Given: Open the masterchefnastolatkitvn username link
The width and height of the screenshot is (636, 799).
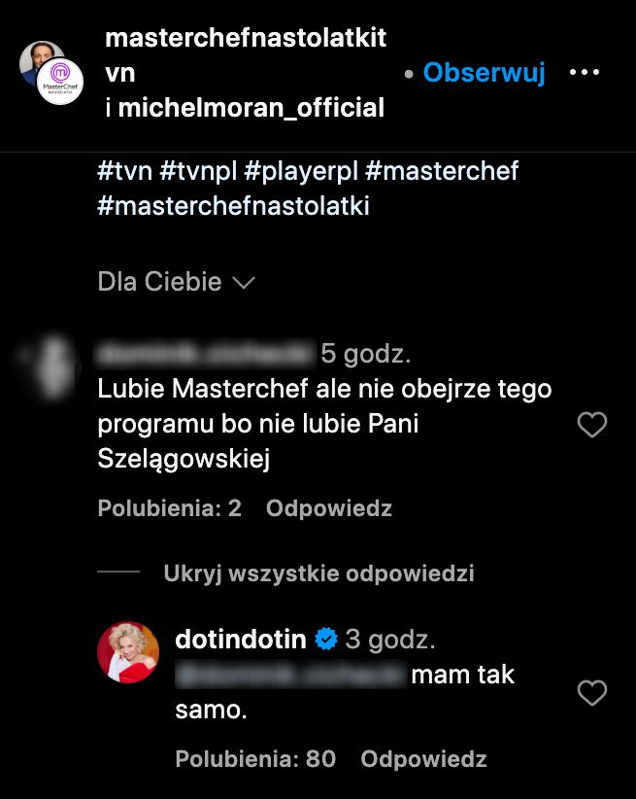Looking at the screenshot, I should (245, 39).
